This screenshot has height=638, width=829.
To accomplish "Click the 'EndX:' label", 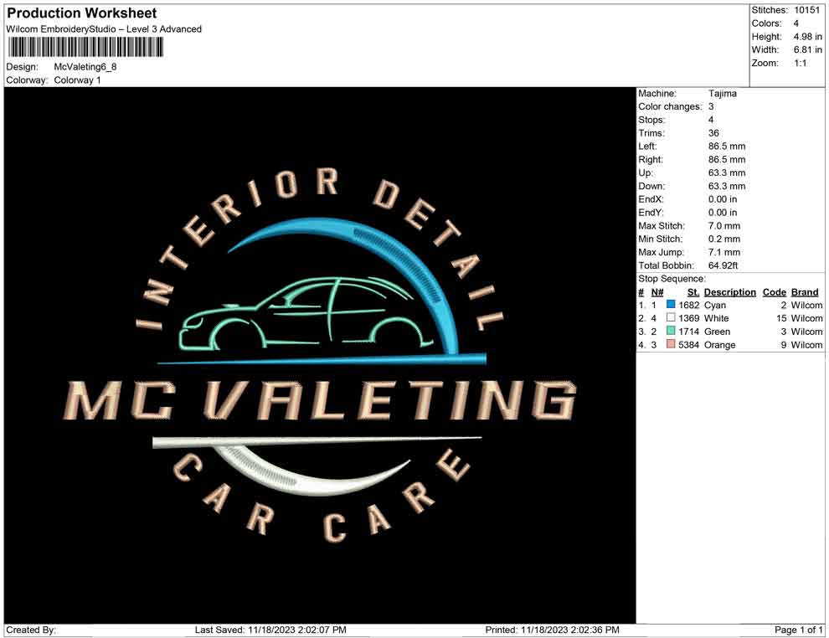I will pyautogui.click(x=651, y=199).
